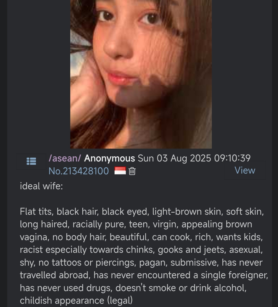This screenshot has width=278, height=307.
Task: Click the trash can delete icon
Action: [132, 171]
